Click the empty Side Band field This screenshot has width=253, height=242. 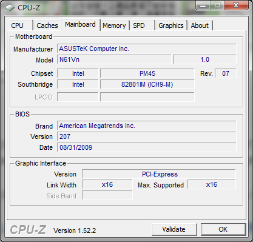(107, 195)
